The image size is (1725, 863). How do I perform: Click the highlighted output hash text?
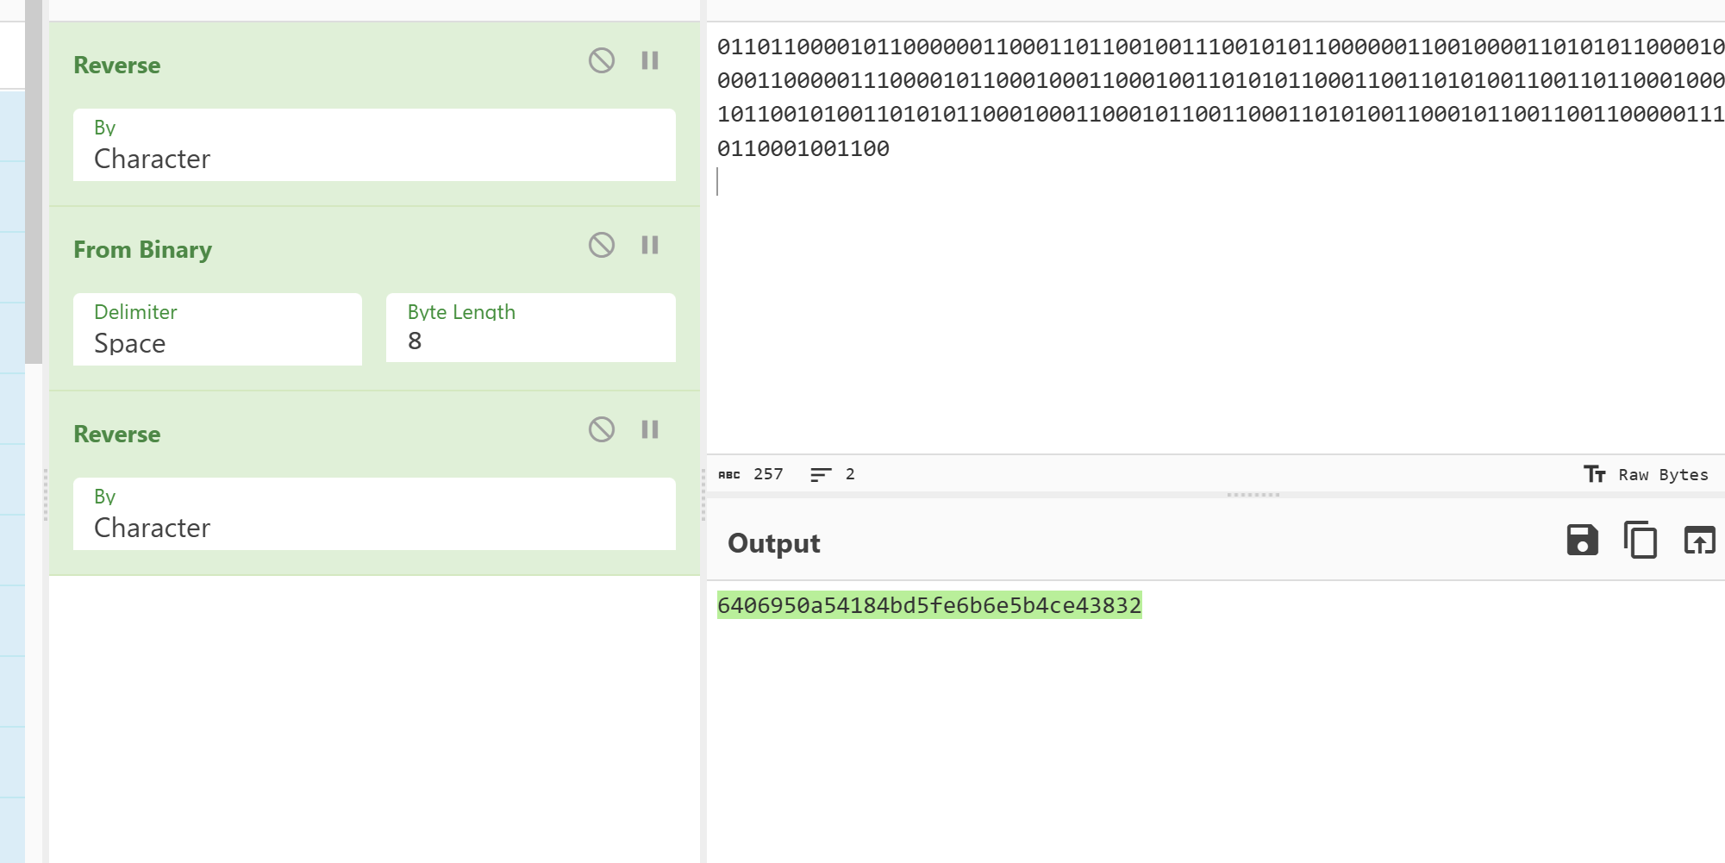pos(928,605)
